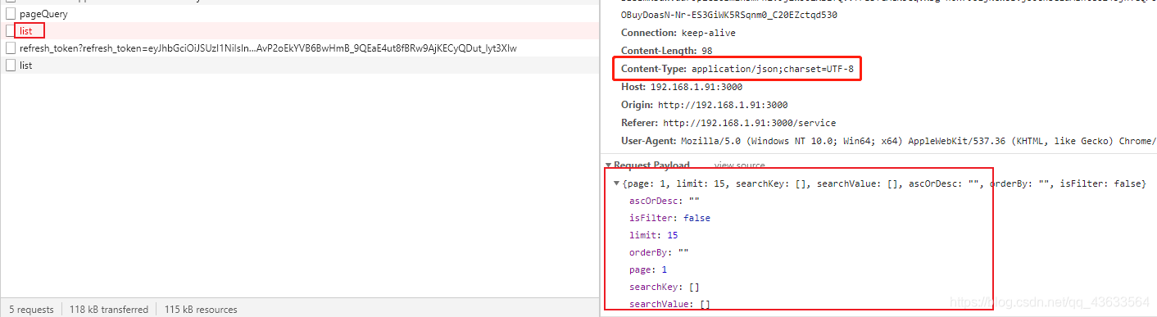Click the file icon beside the refresh_token request
Image resolution: width=1157 pixels, height=317 pixels.
11,48
